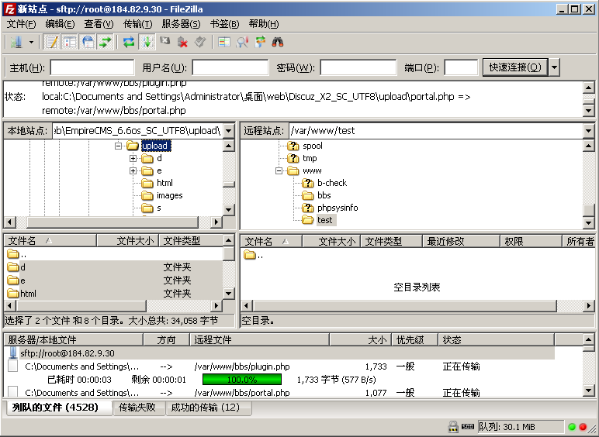Select the b-check folder in remote tree
Image resolution: width=599 pixels, height=437 pixels.
332,183
